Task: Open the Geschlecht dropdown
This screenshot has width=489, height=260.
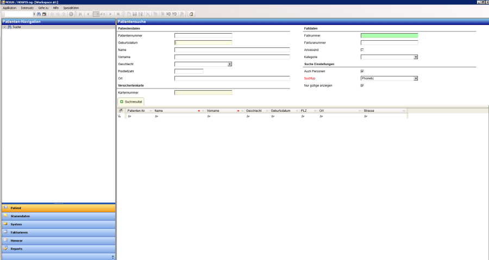Action: point(229,64)
